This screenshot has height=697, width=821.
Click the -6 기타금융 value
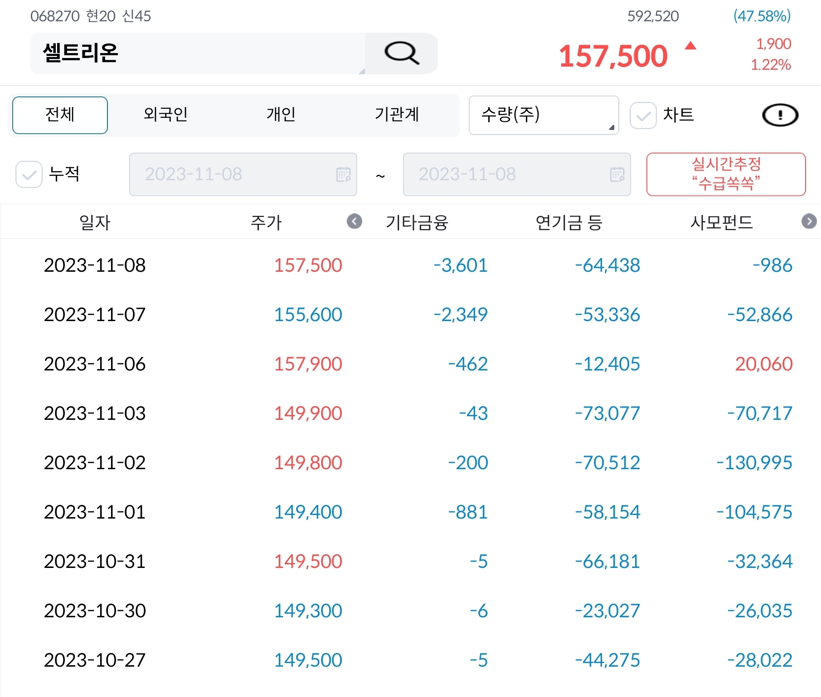point(479,611)
